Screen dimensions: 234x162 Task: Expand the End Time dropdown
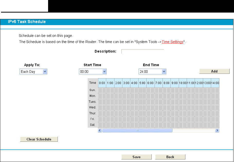coord(152,72)
